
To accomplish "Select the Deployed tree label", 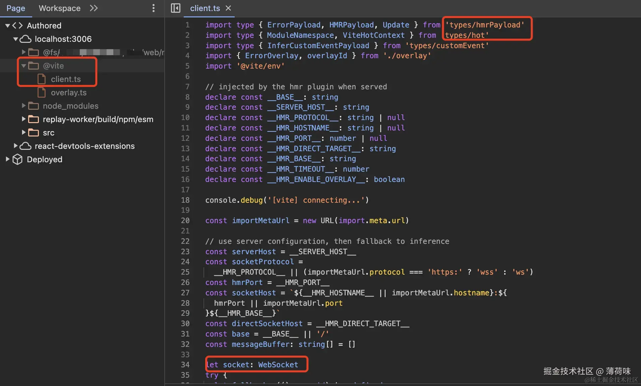I will (x=45, y=160).
